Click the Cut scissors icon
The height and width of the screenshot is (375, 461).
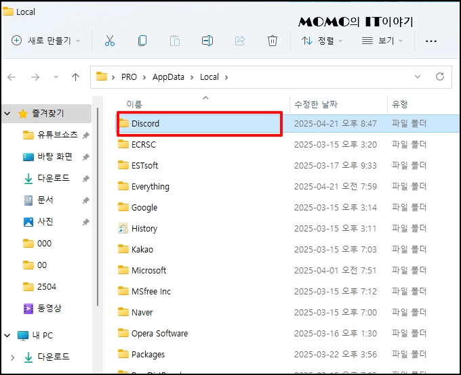click(110, 41)
